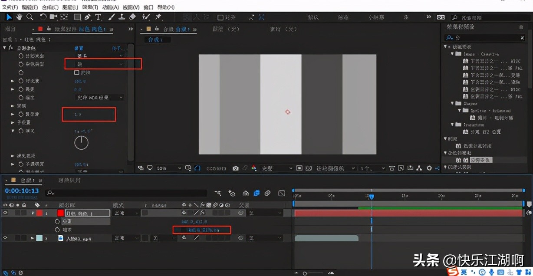Select the horizontal Type tool
Viewport: 533px width, 276px height.
click(99, 17)
